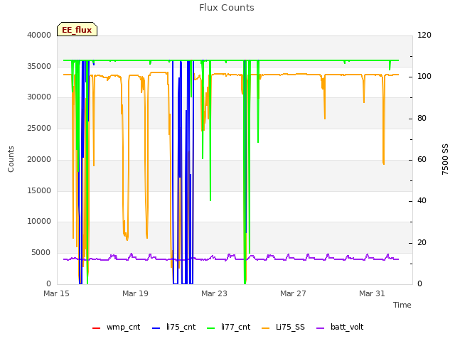
Task: Click the 120 right axis value
Action: point(424,35)
